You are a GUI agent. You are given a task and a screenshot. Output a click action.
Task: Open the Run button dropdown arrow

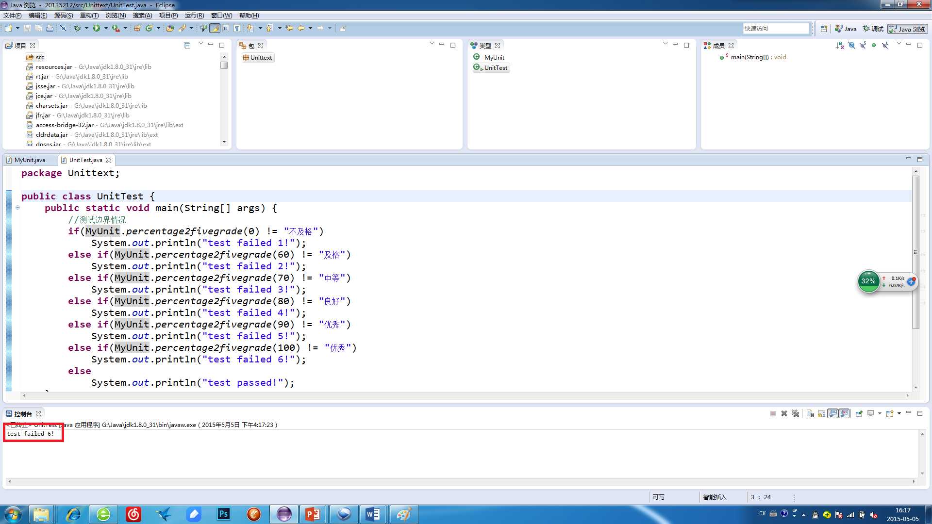(x=106, y=29)
